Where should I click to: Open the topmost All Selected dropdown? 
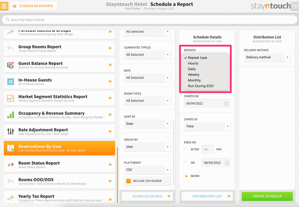click(148, 33)
